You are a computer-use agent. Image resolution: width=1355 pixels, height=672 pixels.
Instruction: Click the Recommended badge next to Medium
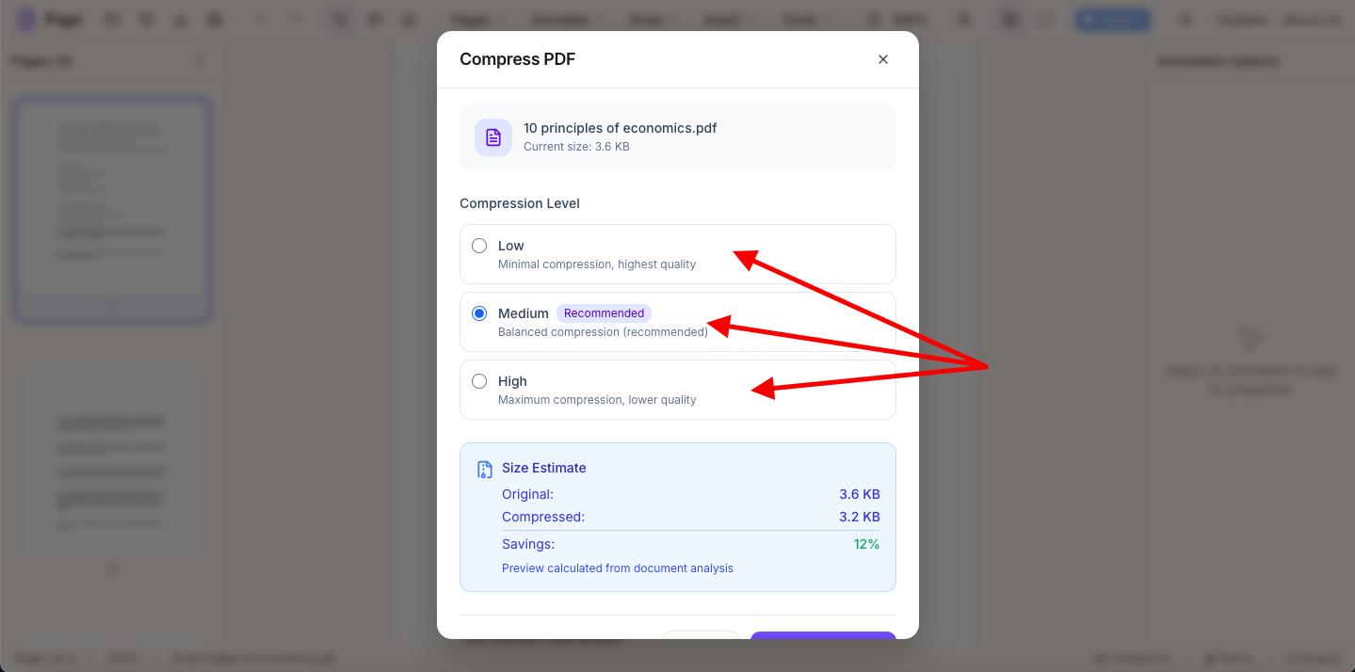click(604, 313)
